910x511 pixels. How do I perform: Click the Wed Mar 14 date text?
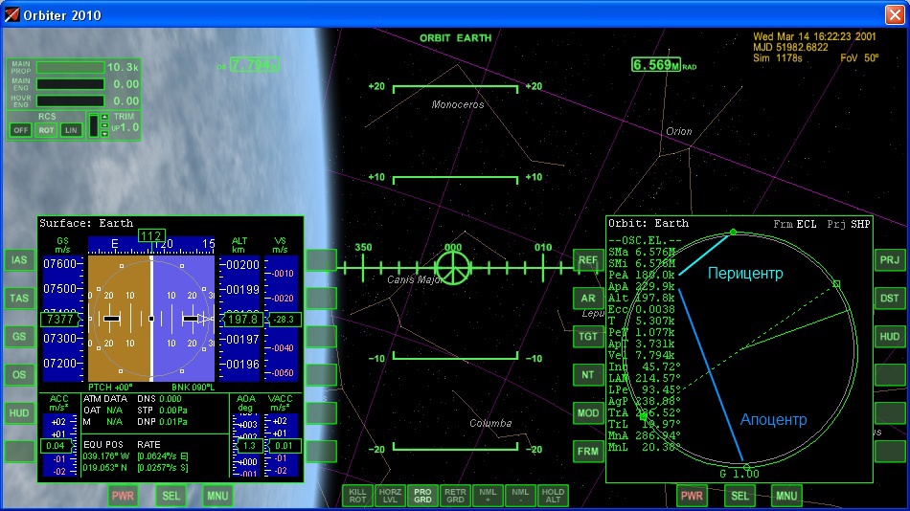[x=814, y=36]
